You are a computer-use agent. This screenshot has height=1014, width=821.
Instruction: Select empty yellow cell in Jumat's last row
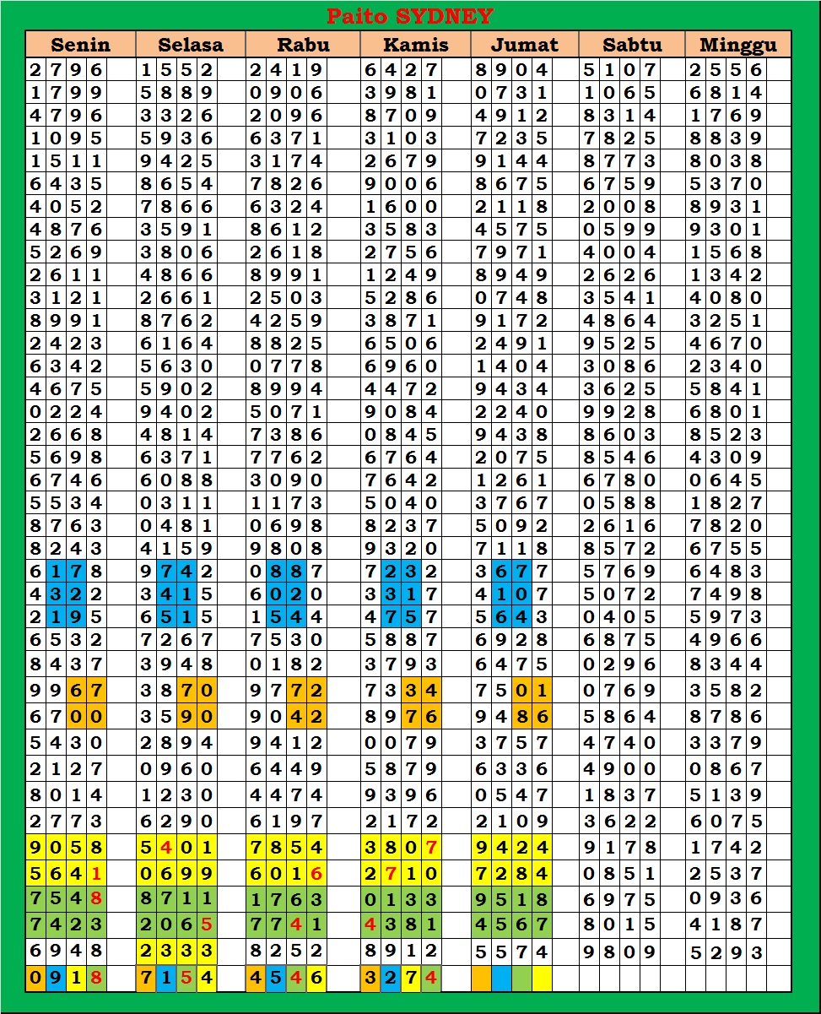tap(542, 978)
